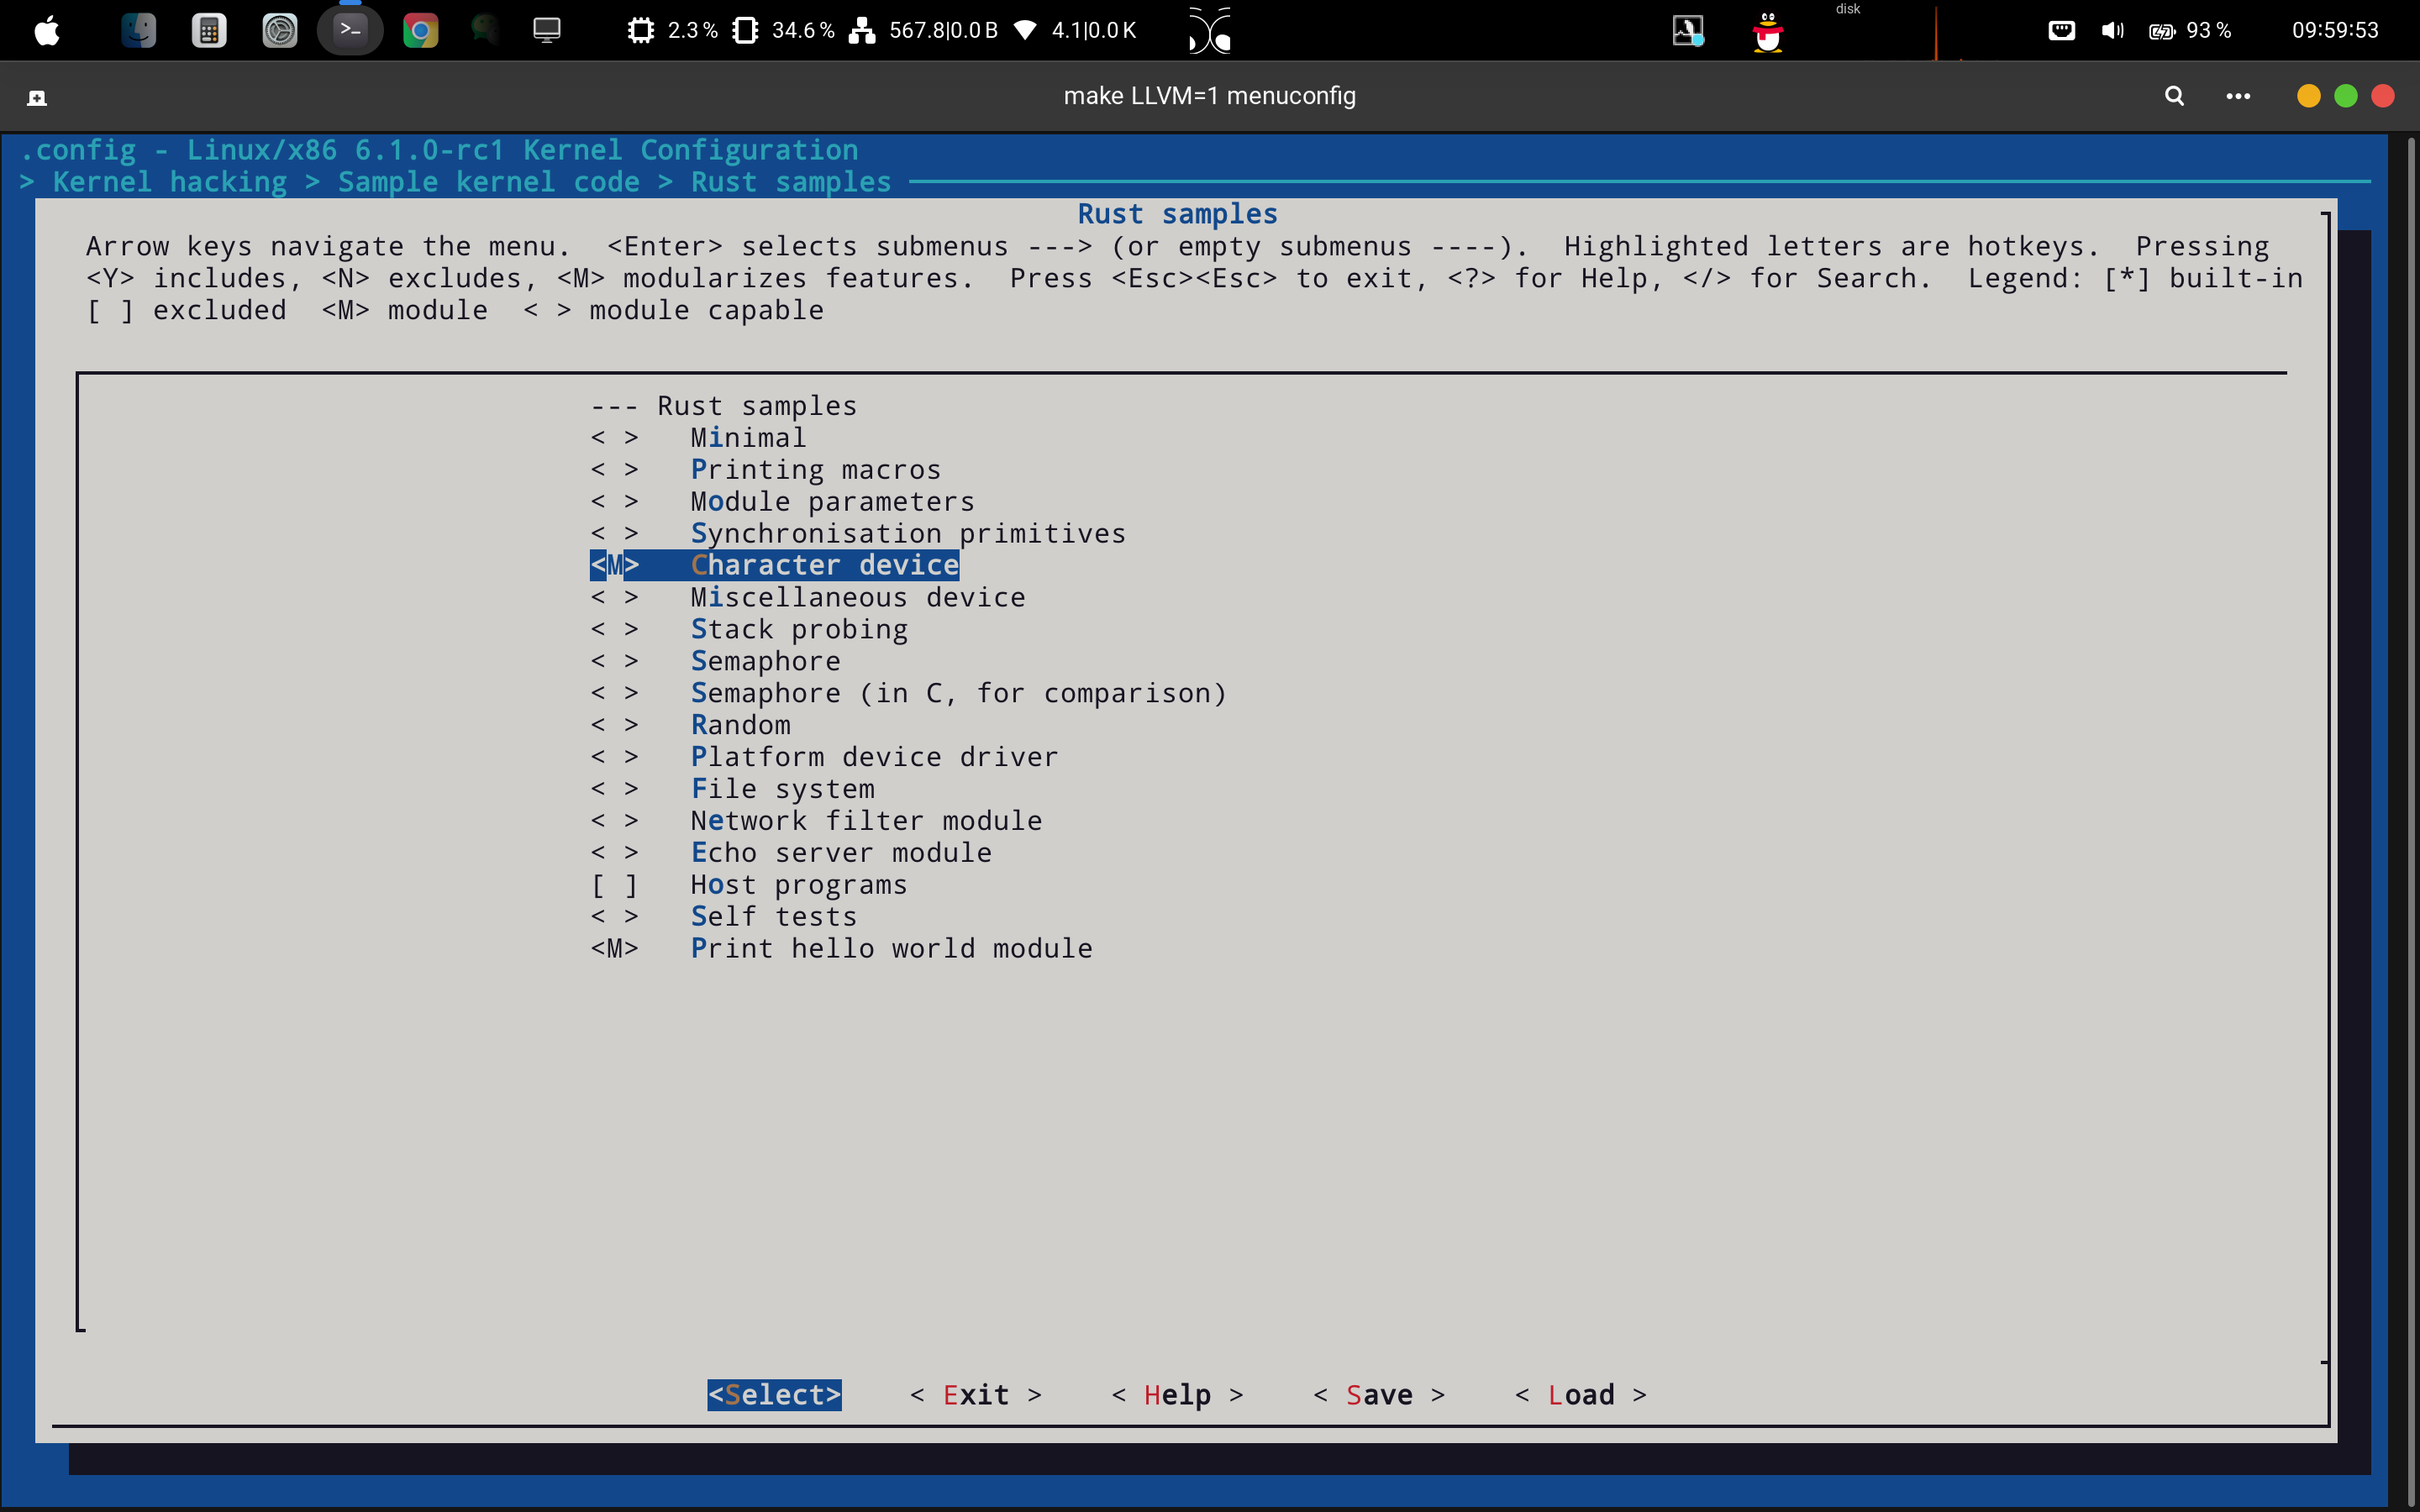Viewport: 2420px width, 1512px height.
Task: Click the Apple menu logo
Action: point(47,30)
